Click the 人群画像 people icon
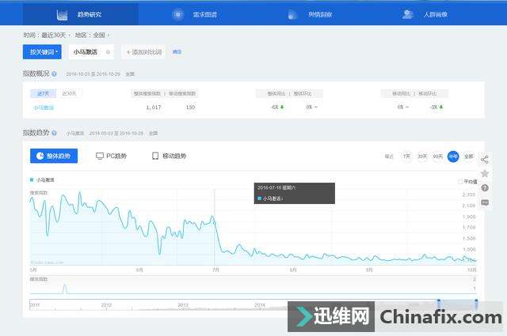Image resolution: width=507 pixels, height=336 pixels. point(407,15)
